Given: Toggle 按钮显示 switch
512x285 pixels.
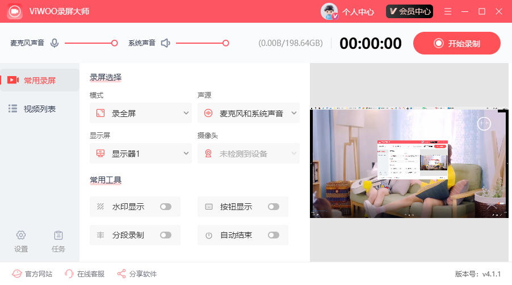Looking at the screenshot, I should tap(273, 207).
